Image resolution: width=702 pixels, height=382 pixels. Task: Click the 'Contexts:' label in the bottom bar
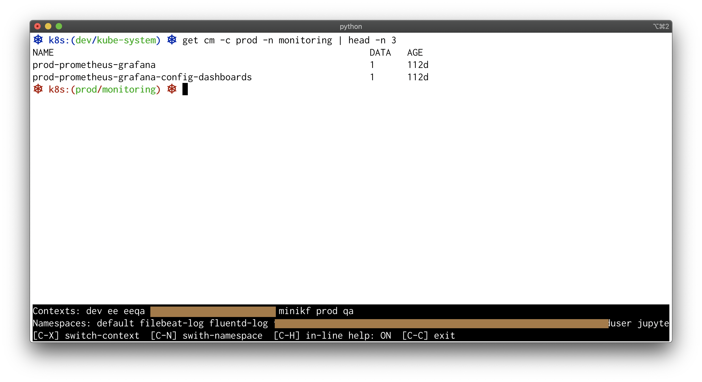coord(56,311)
